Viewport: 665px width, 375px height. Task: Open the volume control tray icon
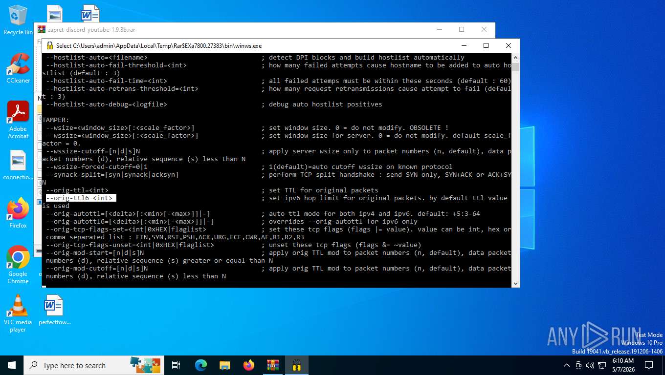590,365
